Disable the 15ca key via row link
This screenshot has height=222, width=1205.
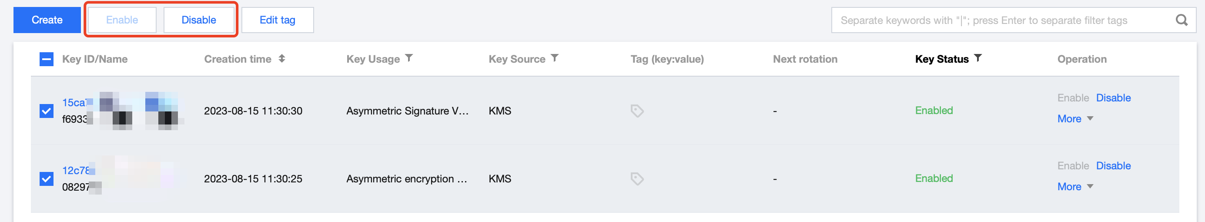[1113, 98]
